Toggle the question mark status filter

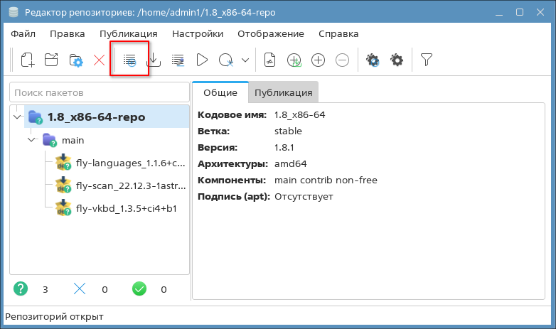[x=21, y=288]
